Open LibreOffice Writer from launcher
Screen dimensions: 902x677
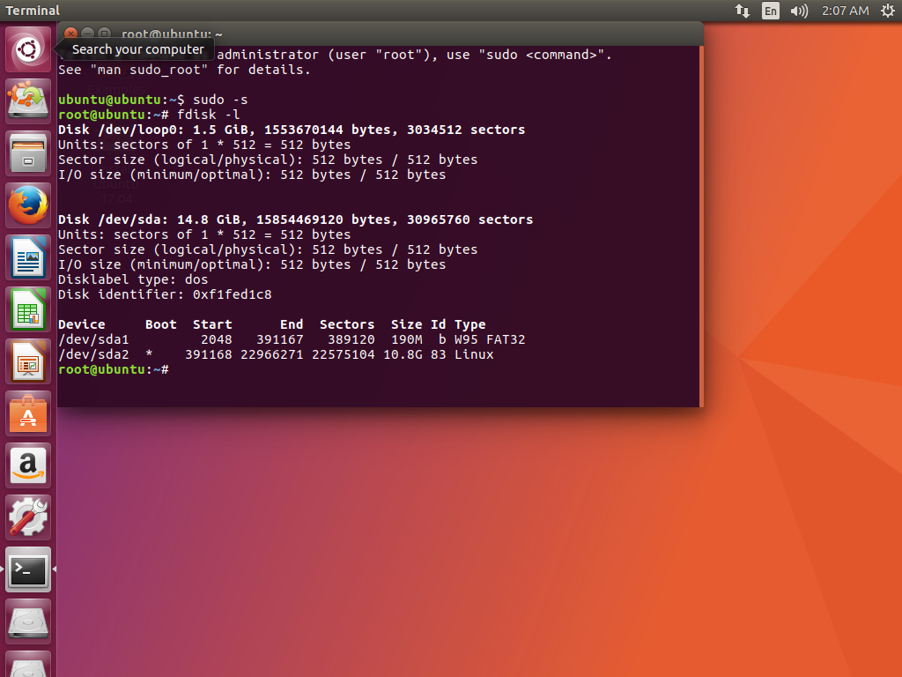(28, 257)
